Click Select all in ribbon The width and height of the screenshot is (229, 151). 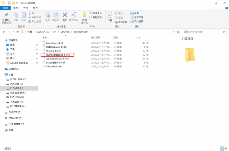135,13
